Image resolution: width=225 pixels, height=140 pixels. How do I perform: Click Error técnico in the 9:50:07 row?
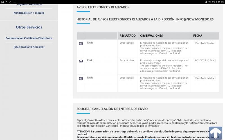click(127, 43)
